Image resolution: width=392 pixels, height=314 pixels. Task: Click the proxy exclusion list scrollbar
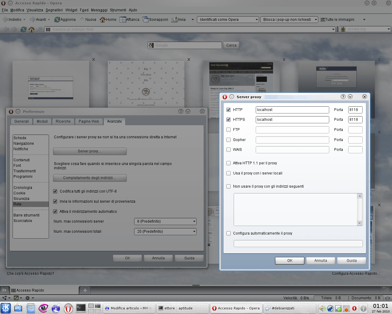pos(360,209)
